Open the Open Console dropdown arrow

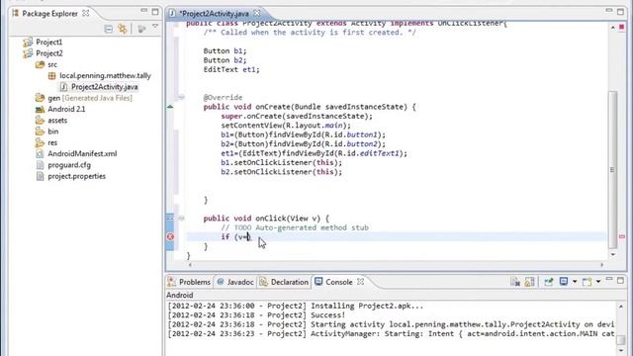(597, 281)
